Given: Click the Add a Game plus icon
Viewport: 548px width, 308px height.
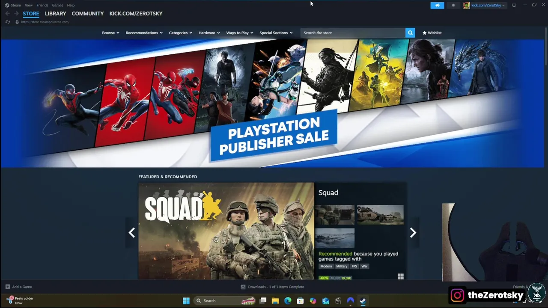Looking at the screenshot, I should (7, 287).
